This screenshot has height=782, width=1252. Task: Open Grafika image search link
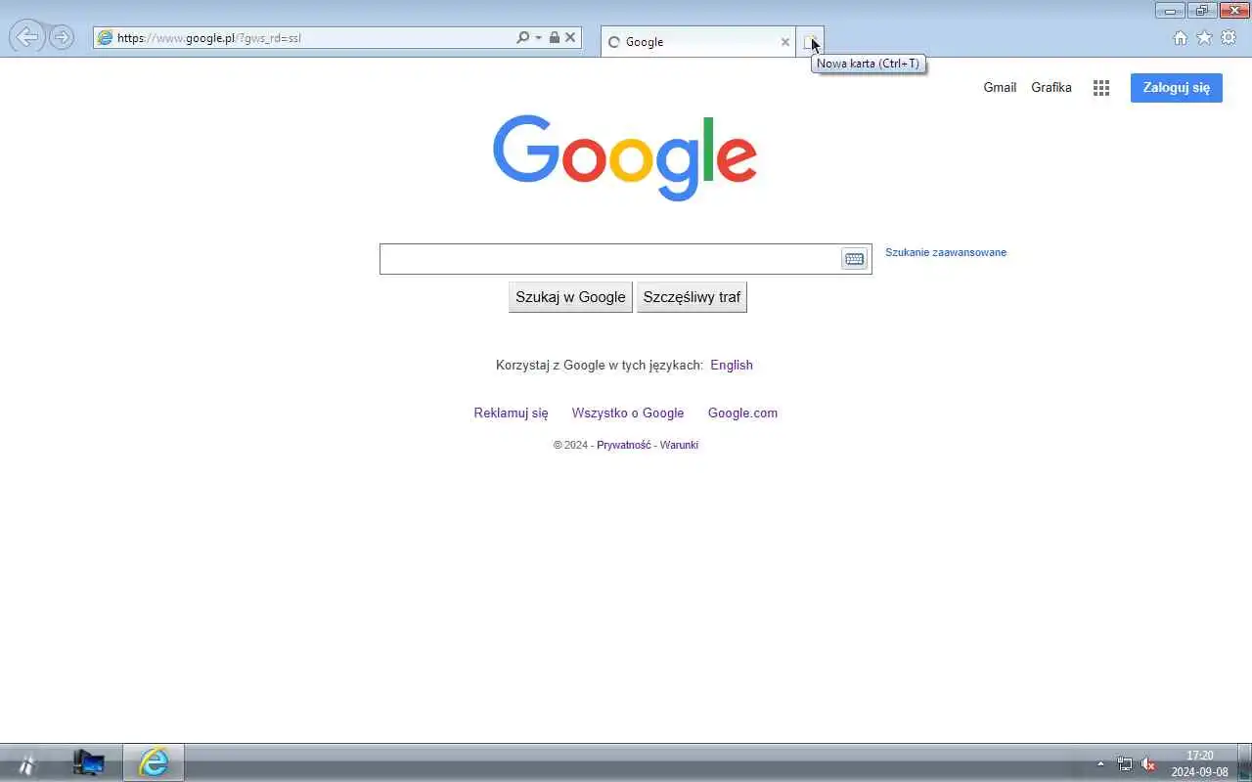tap(1051, 87)
